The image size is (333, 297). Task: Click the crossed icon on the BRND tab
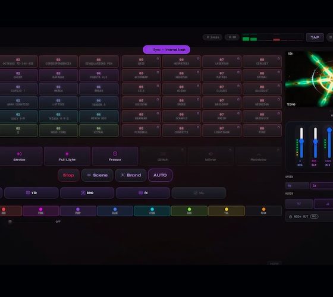83,192
